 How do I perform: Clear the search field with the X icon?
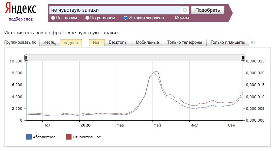click(x=185, y=10)
